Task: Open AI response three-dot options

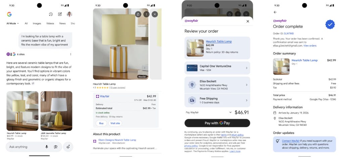Action: (70, 54)
